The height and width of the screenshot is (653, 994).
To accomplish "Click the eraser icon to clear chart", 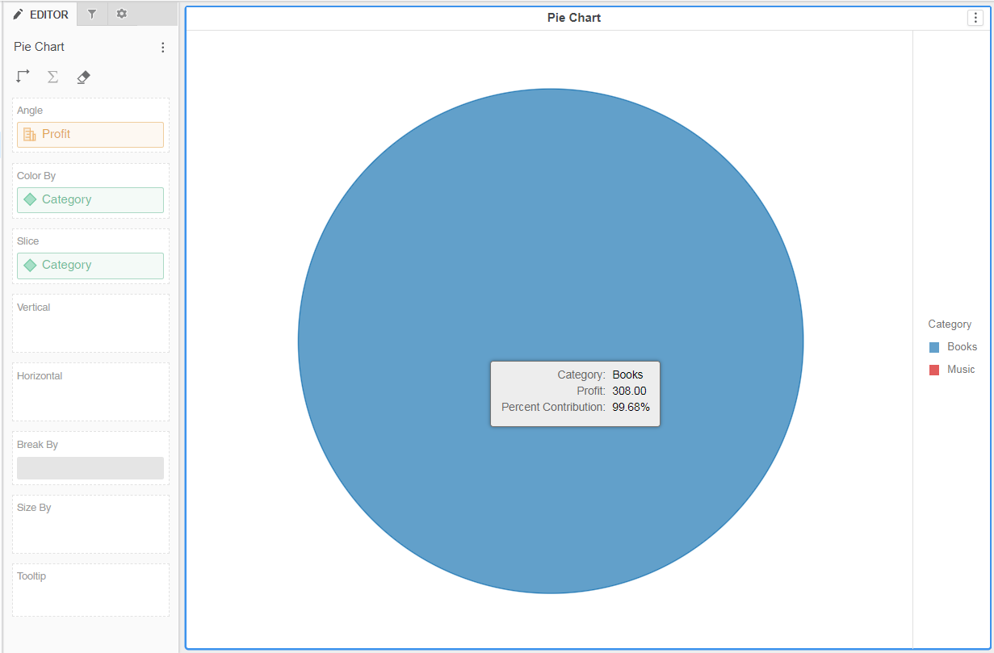I will 82,76.
